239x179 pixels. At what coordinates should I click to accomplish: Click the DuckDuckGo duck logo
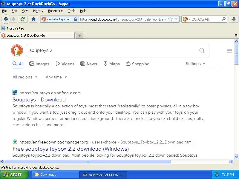click(x=17, y=50)
